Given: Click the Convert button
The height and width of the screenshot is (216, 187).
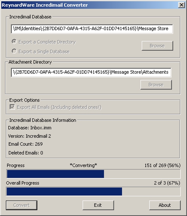Looking at the screenshot, I should [21, 205].
